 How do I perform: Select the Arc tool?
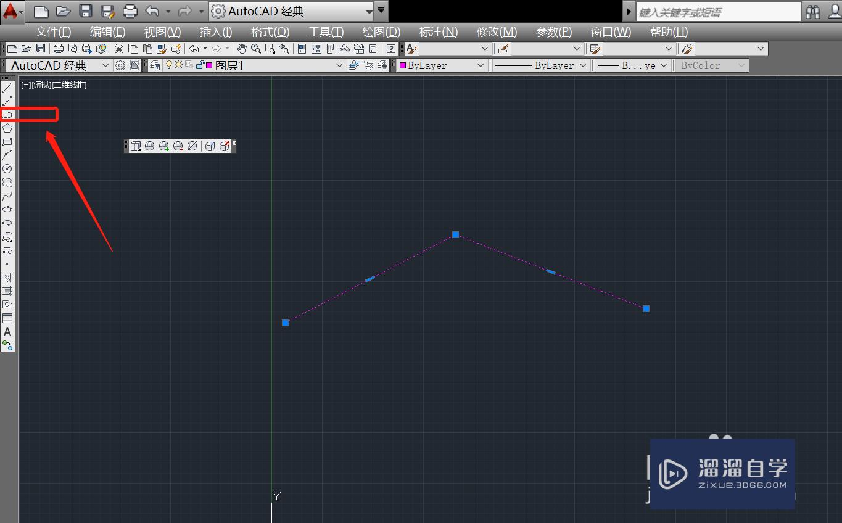(7, 155)
